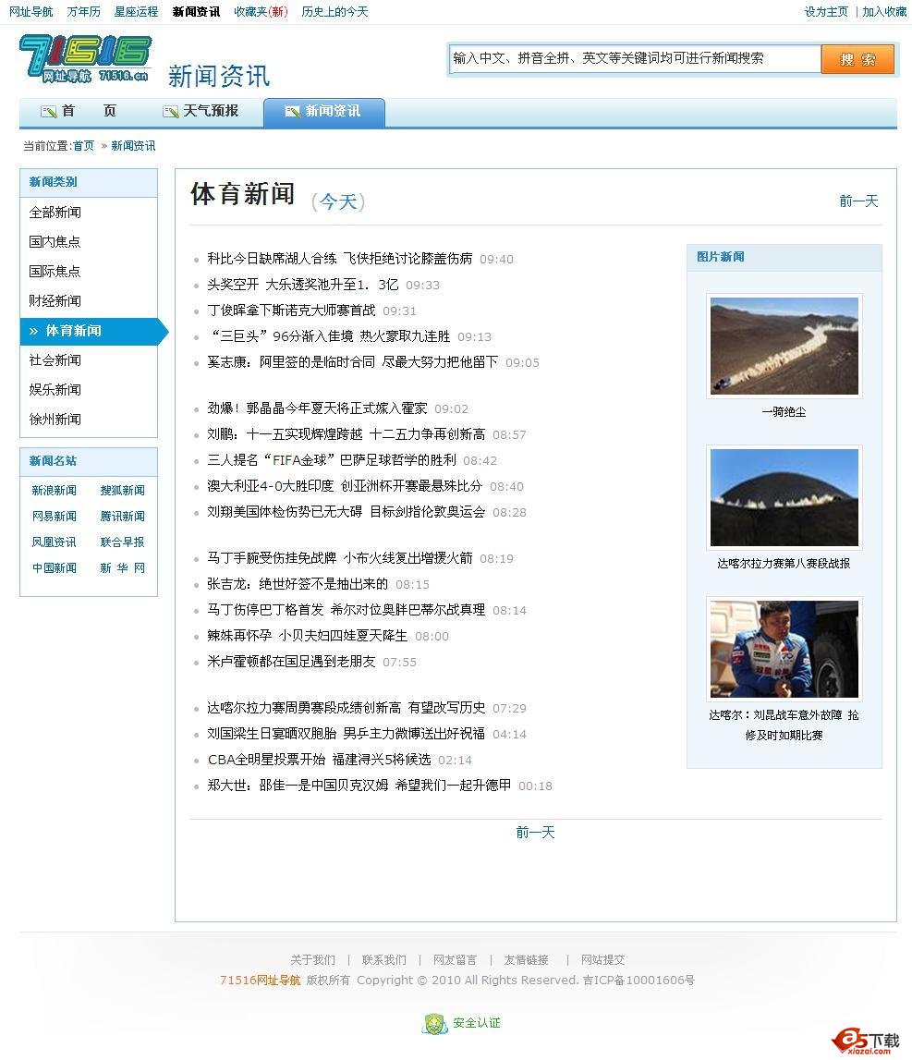Select 娱乐新闻 category
The width and height of the screenshot is (912, 1060).
tap(55, 389)
